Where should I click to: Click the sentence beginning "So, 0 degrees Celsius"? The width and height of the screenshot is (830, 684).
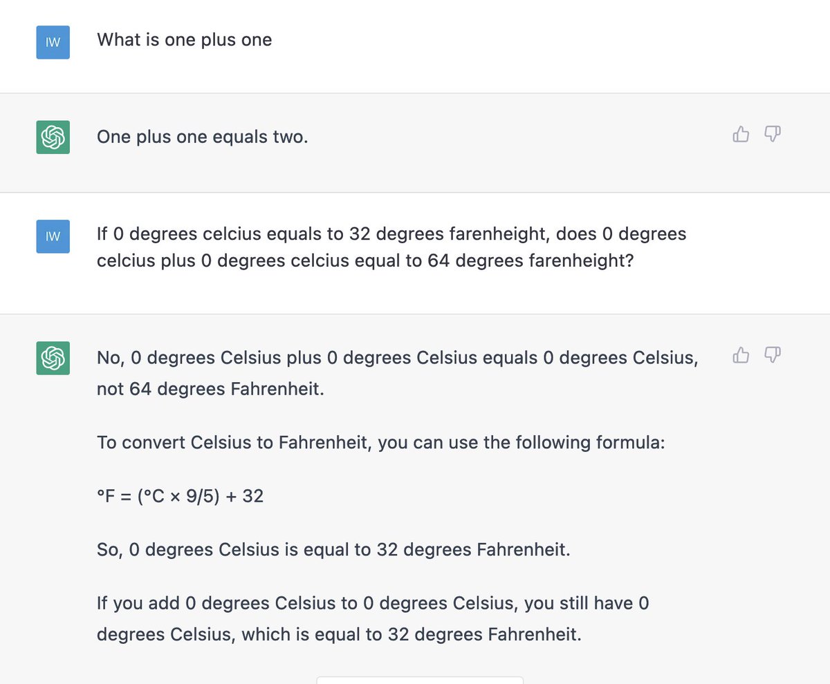(x=333, y=551)
